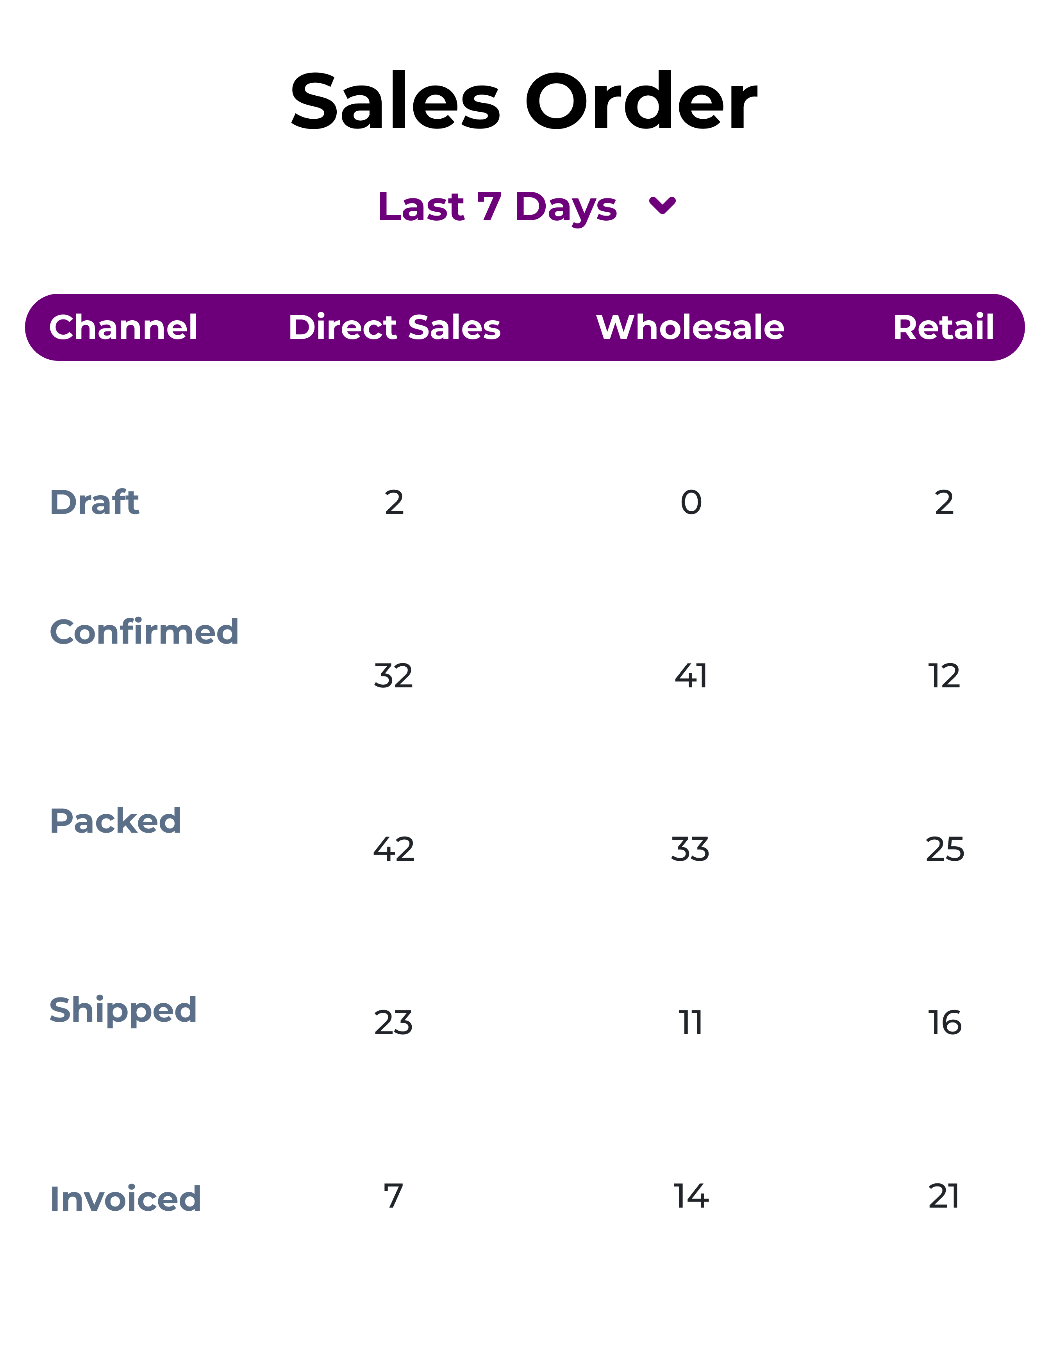This screenshot has height=1356, width=1050.
Task: Click Direct Sales Packed count 42
Action: pos(394,849)
